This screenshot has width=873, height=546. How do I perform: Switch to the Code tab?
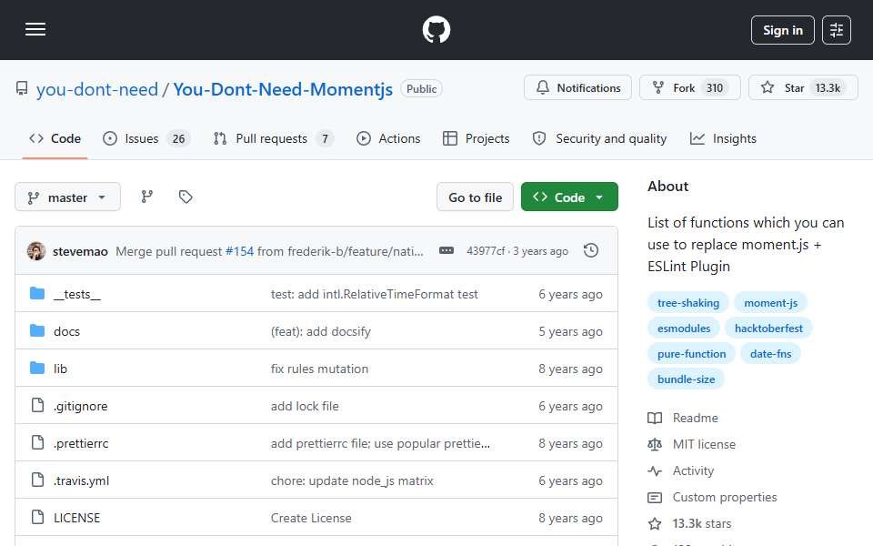[55, 138]
